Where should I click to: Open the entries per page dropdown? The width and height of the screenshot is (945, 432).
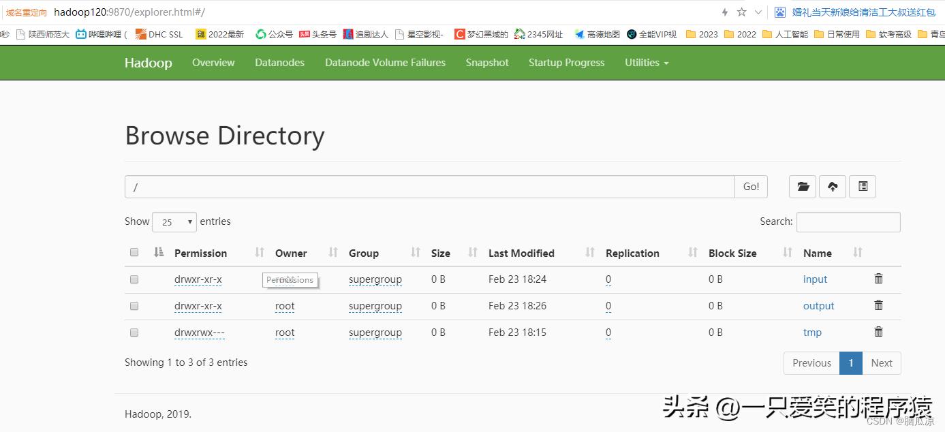[174, 221]
